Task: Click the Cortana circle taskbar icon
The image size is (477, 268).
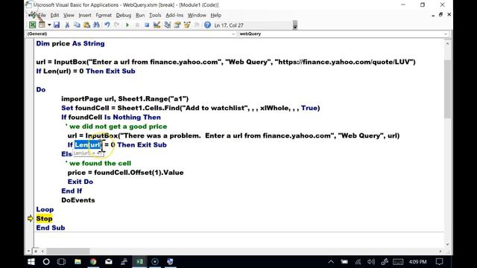Action: 46,261
